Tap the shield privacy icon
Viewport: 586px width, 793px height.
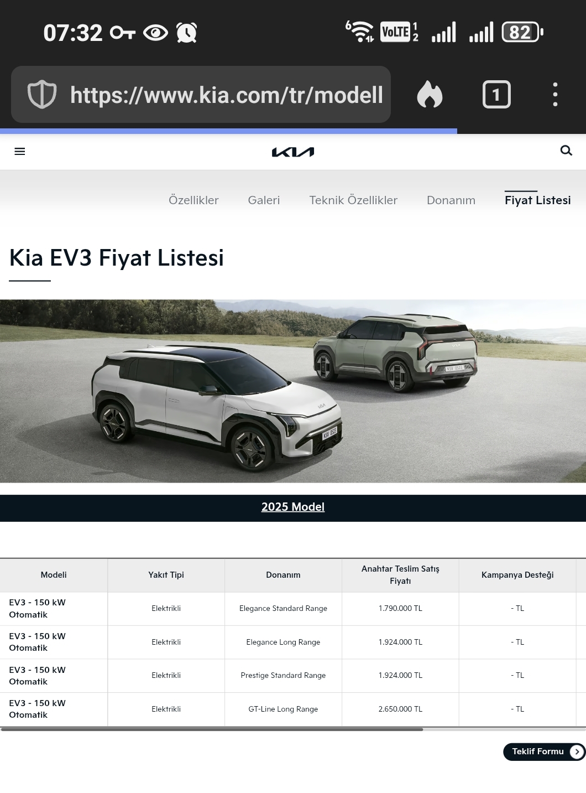pos(42,95)
